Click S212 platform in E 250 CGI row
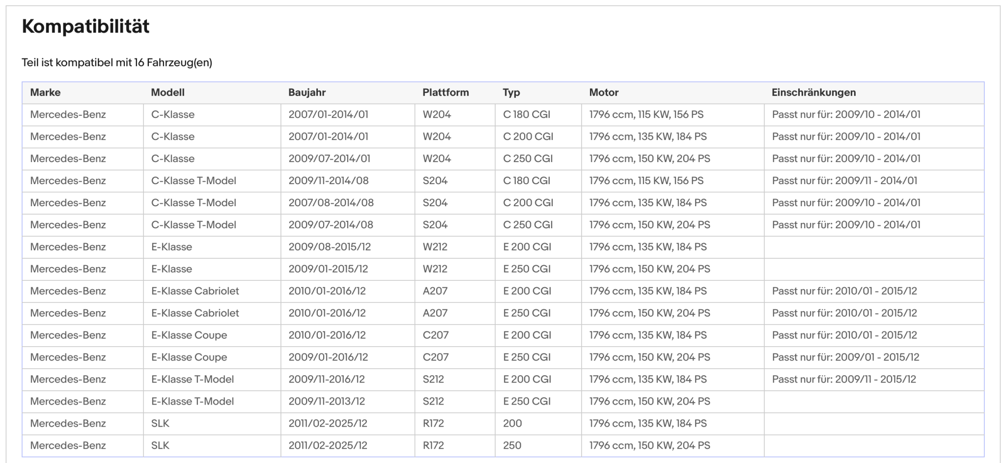The image size is (1006, 463). [x=433, y=402]
